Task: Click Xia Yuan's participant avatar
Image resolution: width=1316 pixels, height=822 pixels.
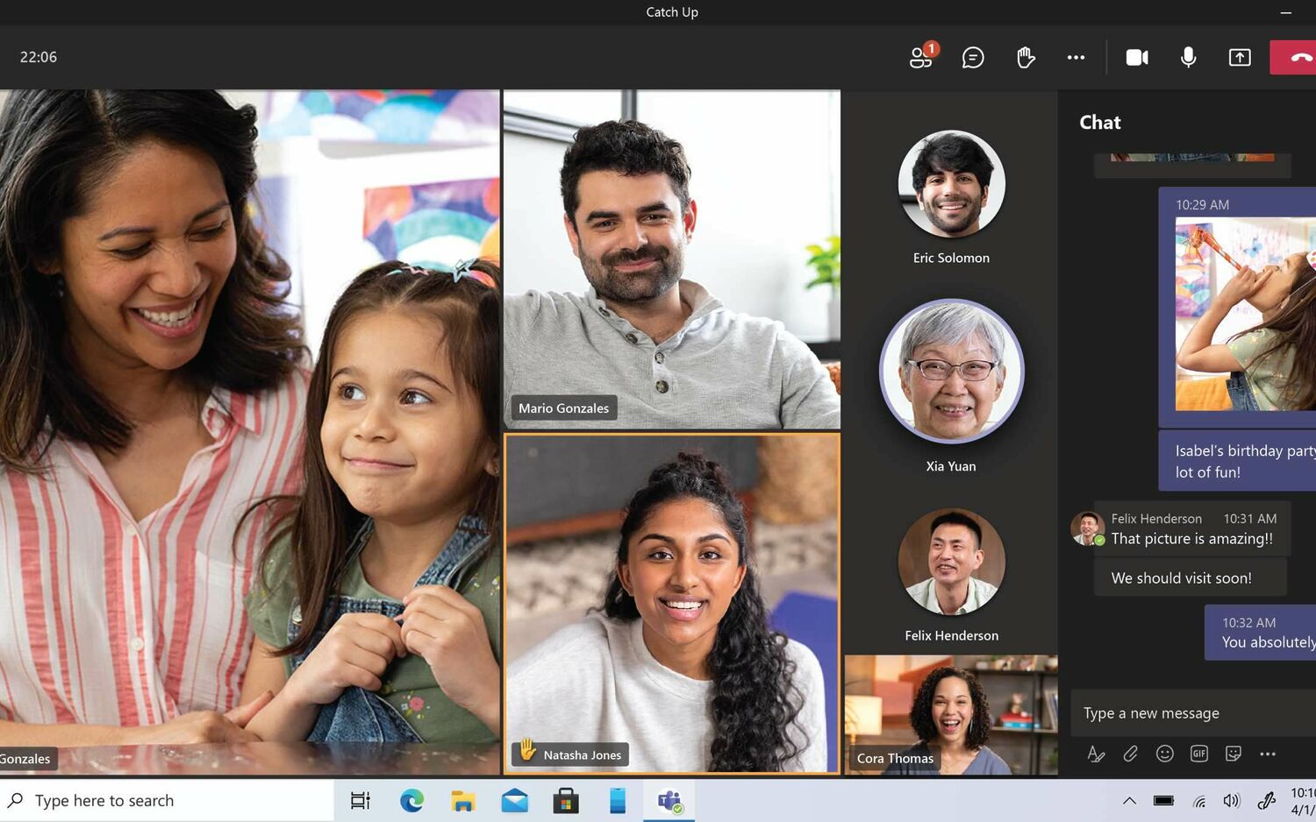Action: (x=951, y=372)
